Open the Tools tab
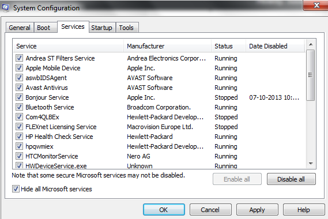Viewport: 328px width, 219px height. [127, 28]
